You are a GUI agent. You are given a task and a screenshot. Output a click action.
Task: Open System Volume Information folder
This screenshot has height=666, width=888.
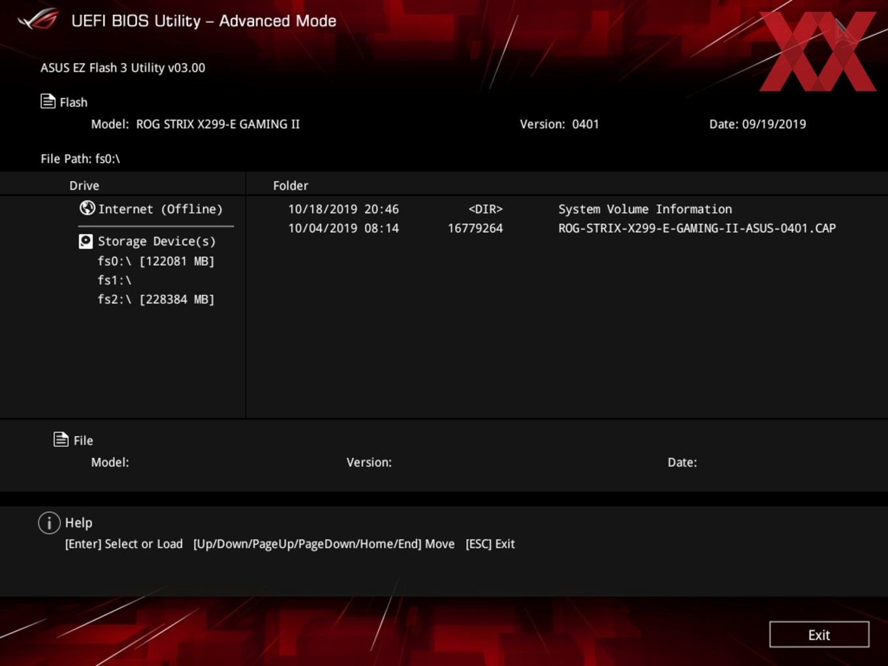[645, 209]
